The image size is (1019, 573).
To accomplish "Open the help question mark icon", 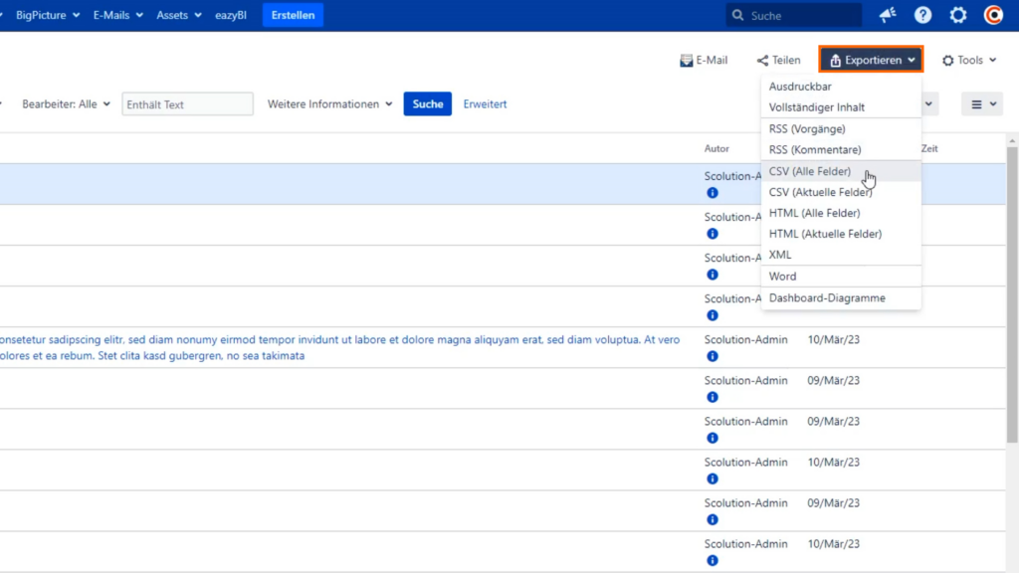I will (921, 15).
